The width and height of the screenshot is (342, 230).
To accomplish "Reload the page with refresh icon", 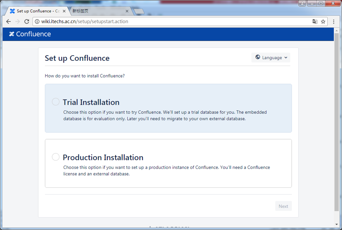I will click(x=27, y=21).
